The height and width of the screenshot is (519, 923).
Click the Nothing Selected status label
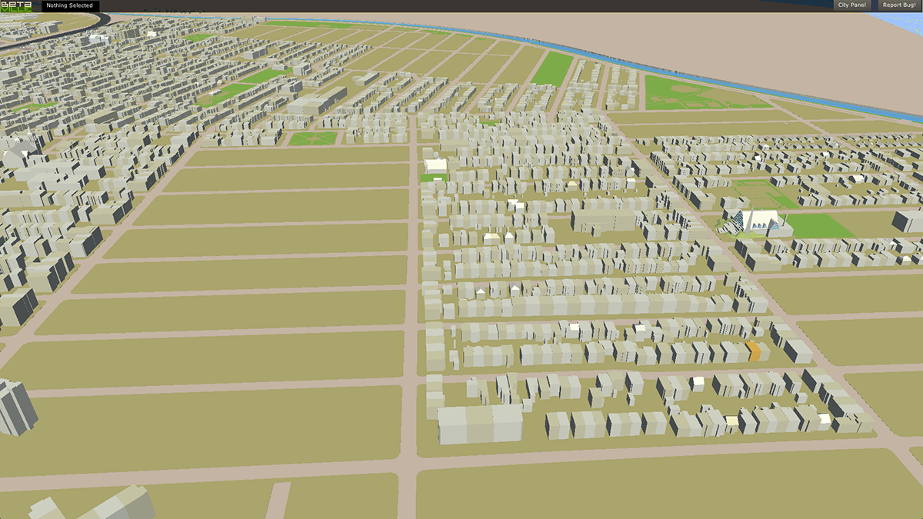[x=69, y=5]
